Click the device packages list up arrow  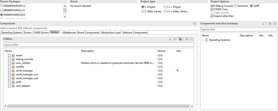click(x=65, y=6)
